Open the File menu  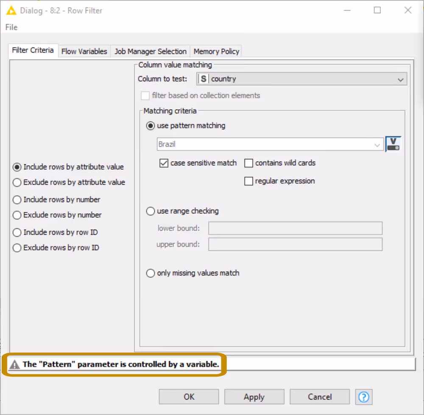tap(11, 27)
